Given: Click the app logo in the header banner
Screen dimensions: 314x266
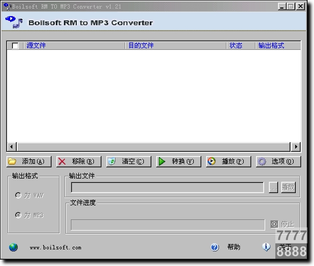Looking at the screenshot, I should [14, 21].
